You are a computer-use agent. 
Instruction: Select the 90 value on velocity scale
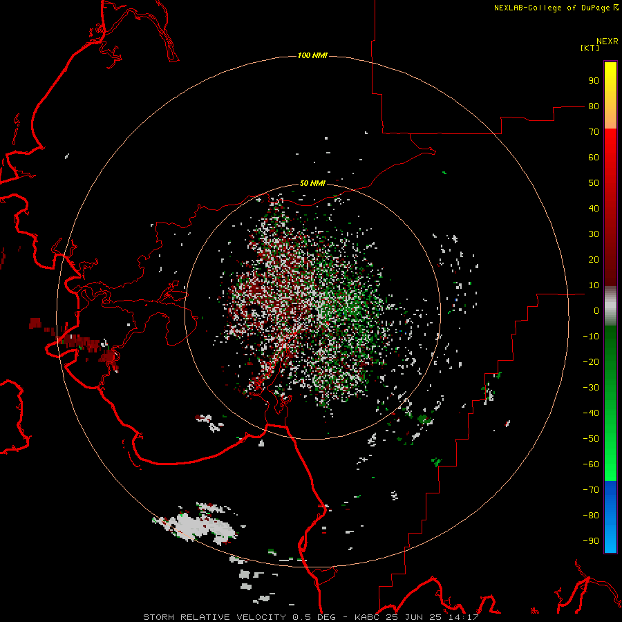[594, 81]
